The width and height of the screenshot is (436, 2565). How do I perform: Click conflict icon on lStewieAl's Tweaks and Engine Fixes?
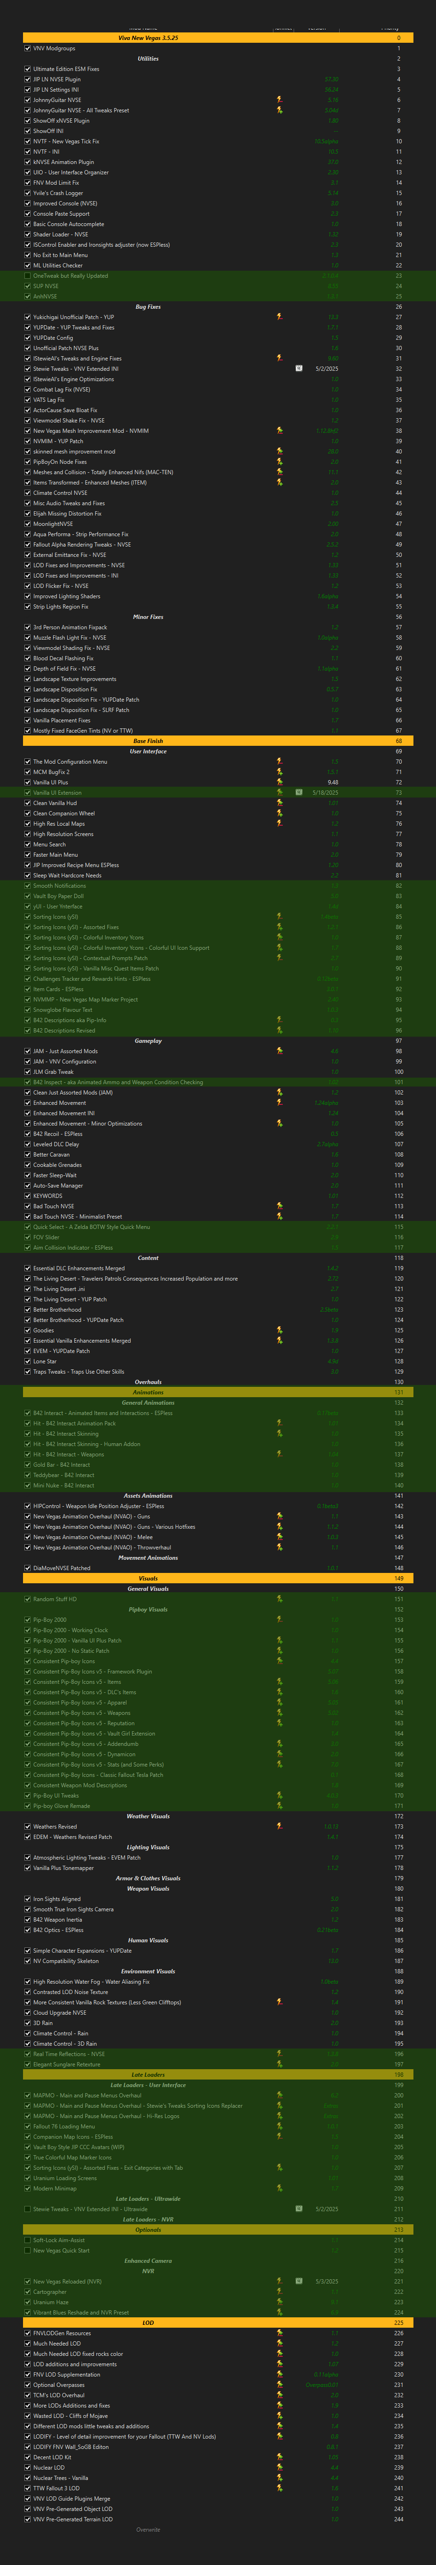click(279, 359)
